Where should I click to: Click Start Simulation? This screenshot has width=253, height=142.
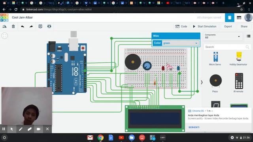[x=204, y=26]
